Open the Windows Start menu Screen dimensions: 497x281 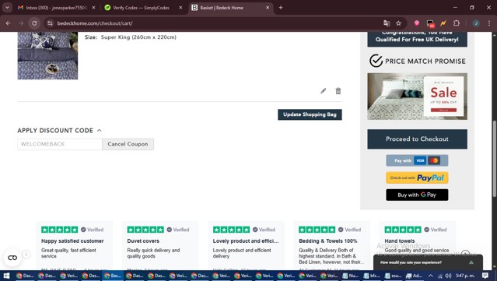click(x=6, y=276)
